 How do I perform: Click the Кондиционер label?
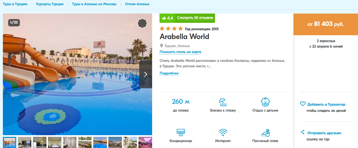point(181,141)
